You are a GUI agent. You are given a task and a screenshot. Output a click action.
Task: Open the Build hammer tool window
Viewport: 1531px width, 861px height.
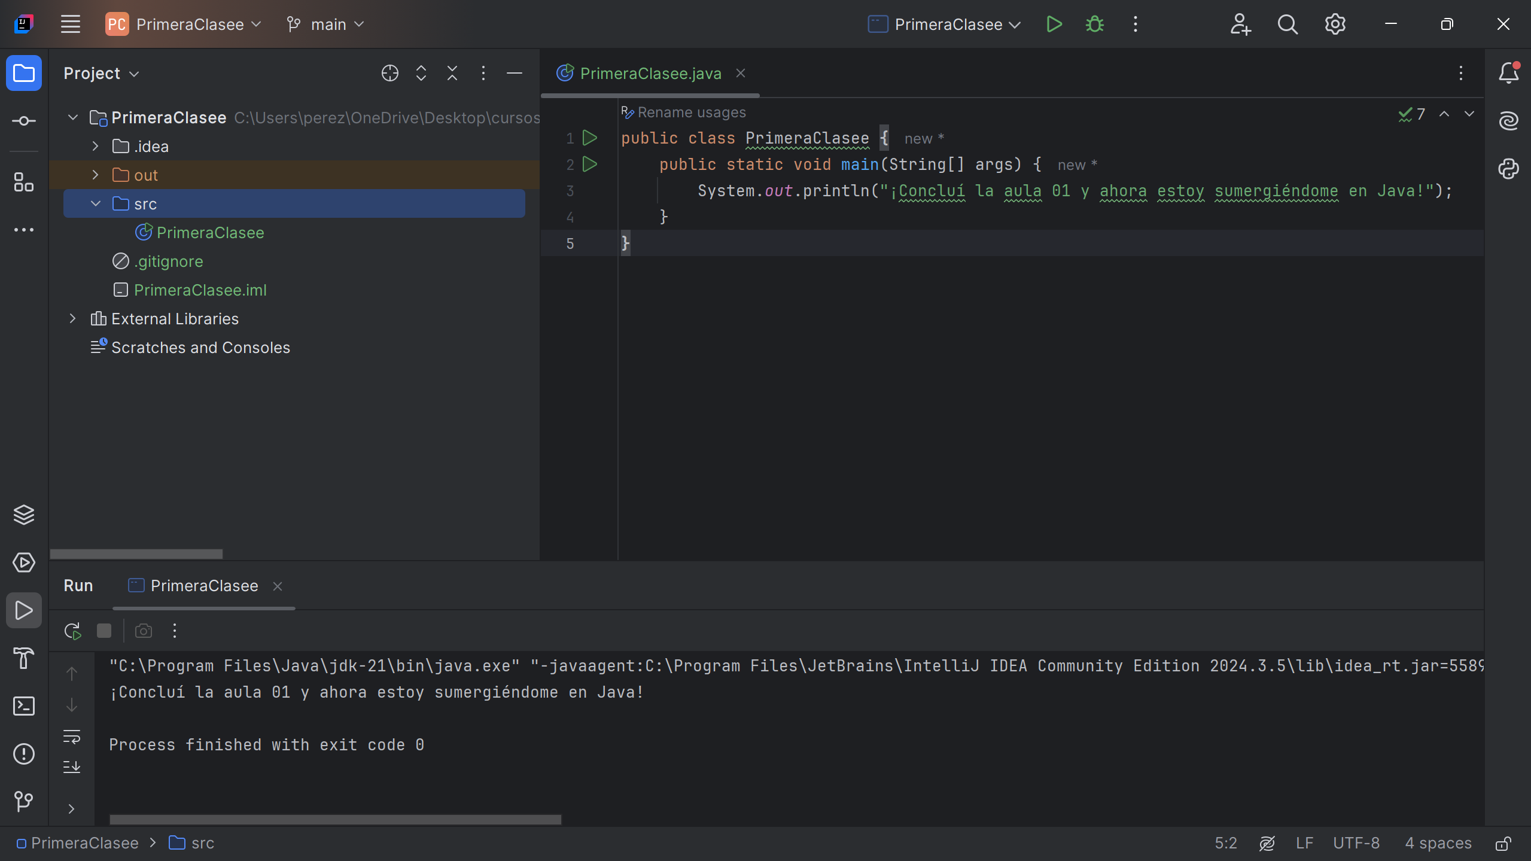coord(24,658)
